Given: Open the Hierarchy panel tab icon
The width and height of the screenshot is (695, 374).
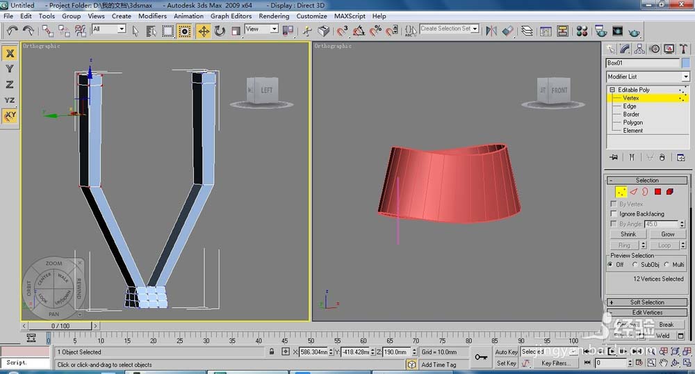Looking at the screenshot, I should 640,49.
